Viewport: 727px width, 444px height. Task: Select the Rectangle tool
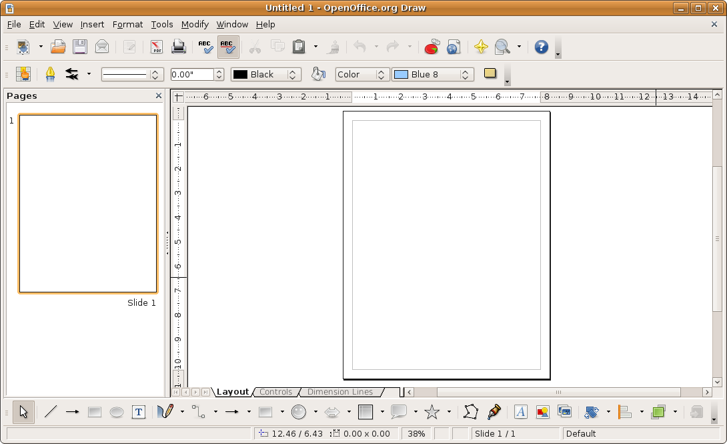[x=95, y=411]
